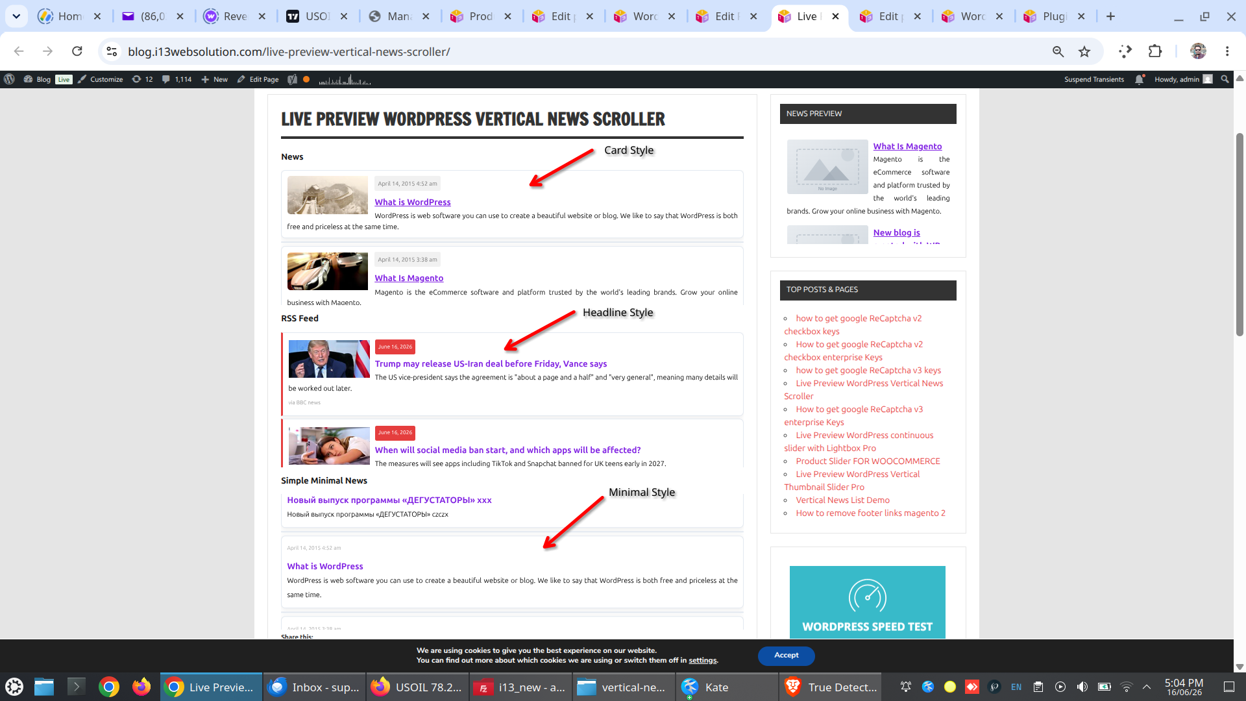Image resolution: width=1246 pixels, height=701 pixels.
Task: Switch to the USOIL TradingView tab
Action: [316, 16]
